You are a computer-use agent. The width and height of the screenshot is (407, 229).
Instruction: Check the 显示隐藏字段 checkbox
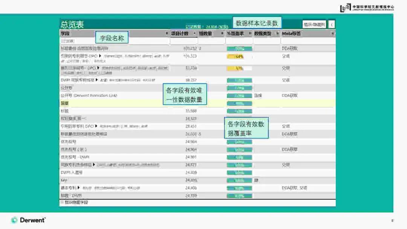pyautogui.click(x=61, y=202)
